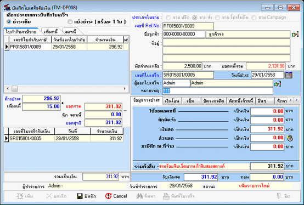The height and width of the screenshot is (205, 304).
Task: Click the ค้นหา search button label
Action: (x=150, y=196)
